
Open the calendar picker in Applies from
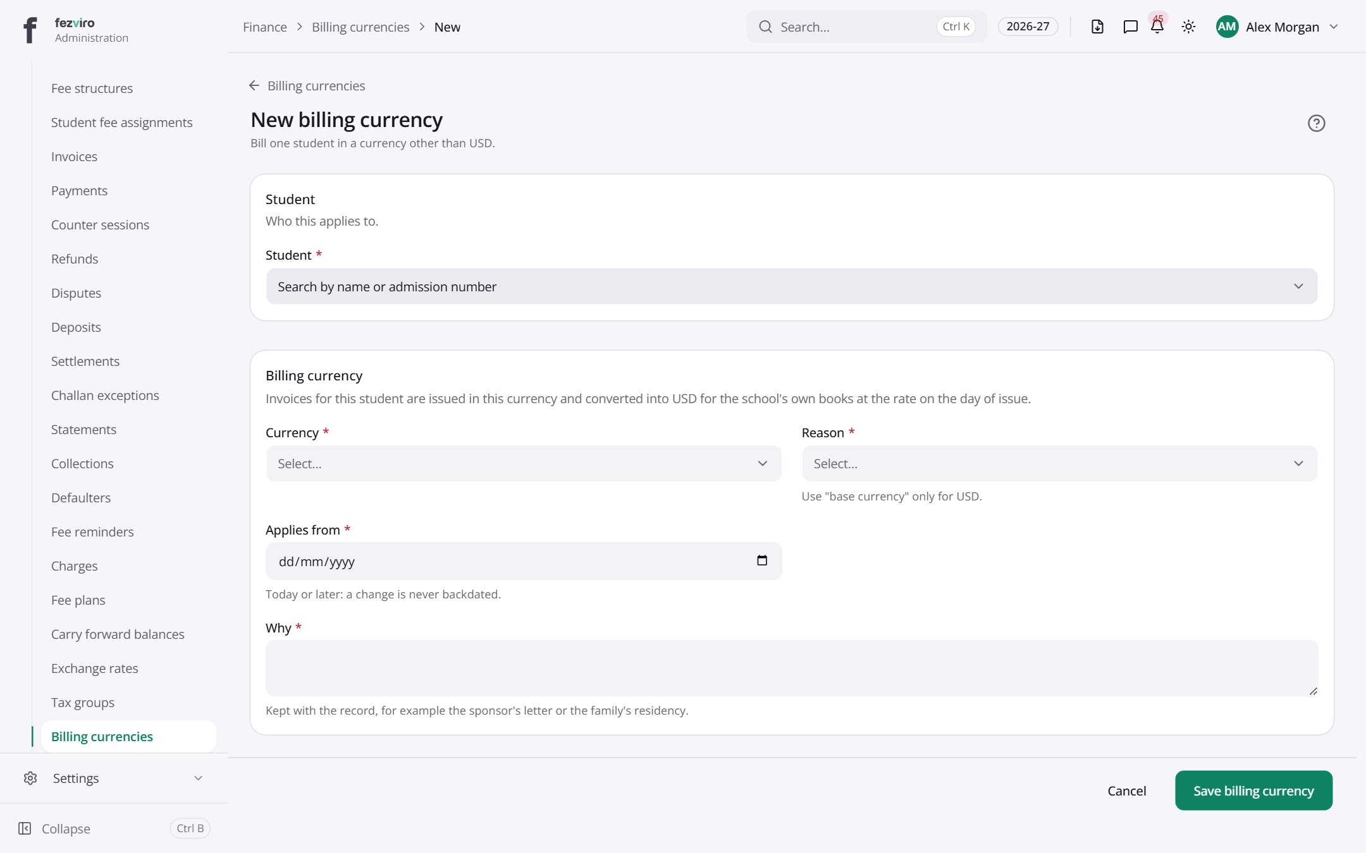[762, 560]
